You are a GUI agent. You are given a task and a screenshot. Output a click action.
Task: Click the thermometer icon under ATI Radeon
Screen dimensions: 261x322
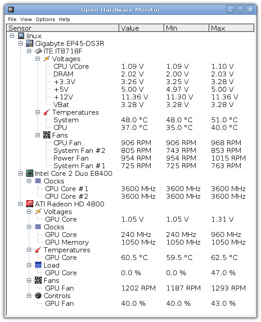38,250
